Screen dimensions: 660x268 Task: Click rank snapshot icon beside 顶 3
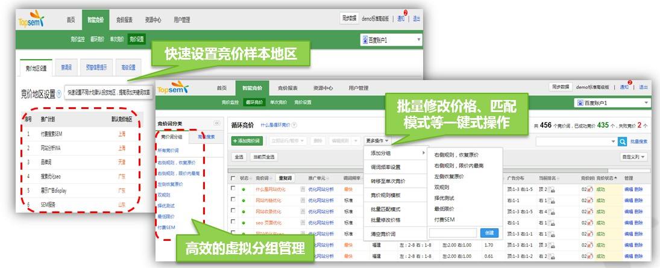550,245
